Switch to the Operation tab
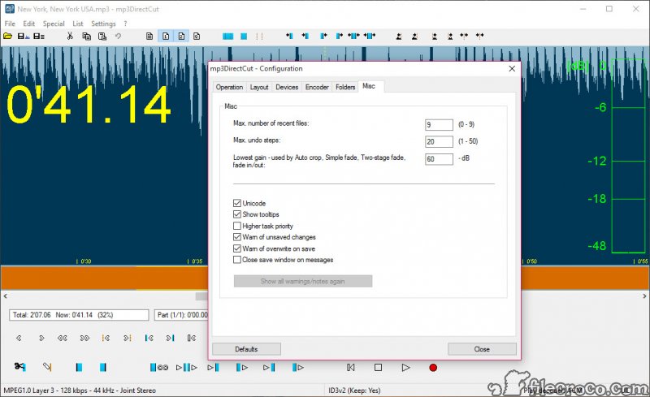The height and width of the screenshot is (397, 650). pos(229,87)
